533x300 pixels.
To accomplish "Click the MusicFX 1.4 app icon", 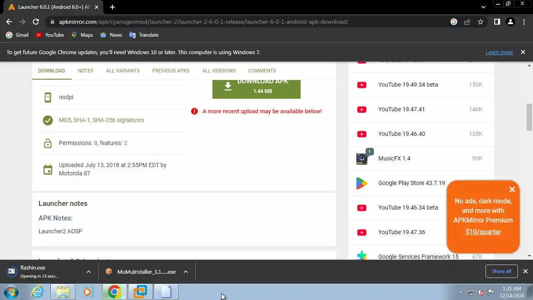I will [x=362, y=158].
